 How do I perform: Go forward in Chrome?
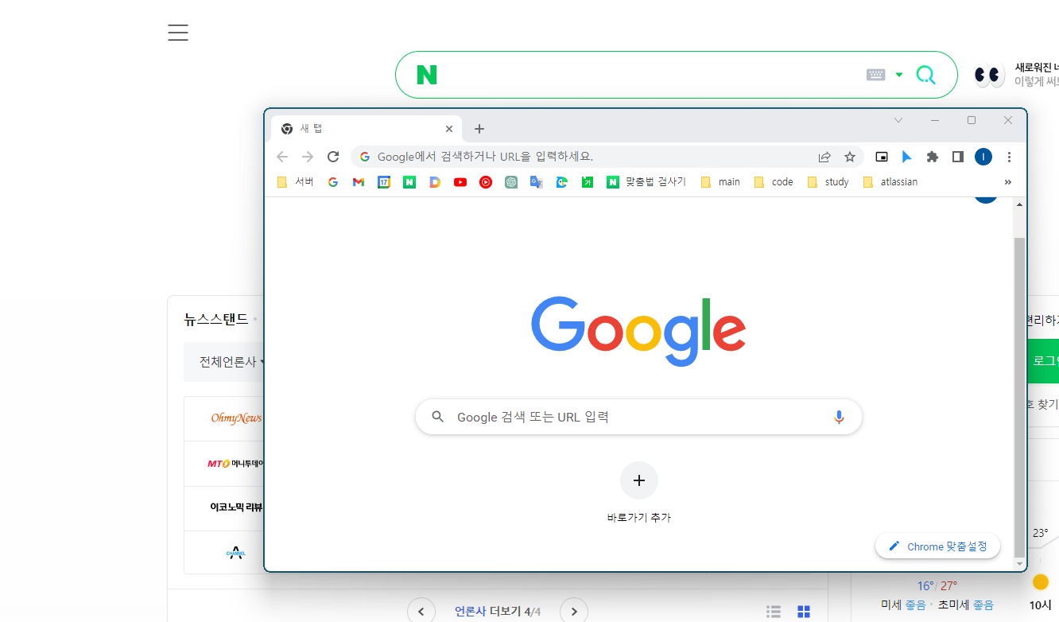(x=308, y=157)
